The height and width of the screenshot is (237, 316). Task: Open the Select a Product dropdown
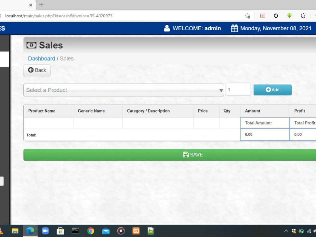(x=124, y=90)
